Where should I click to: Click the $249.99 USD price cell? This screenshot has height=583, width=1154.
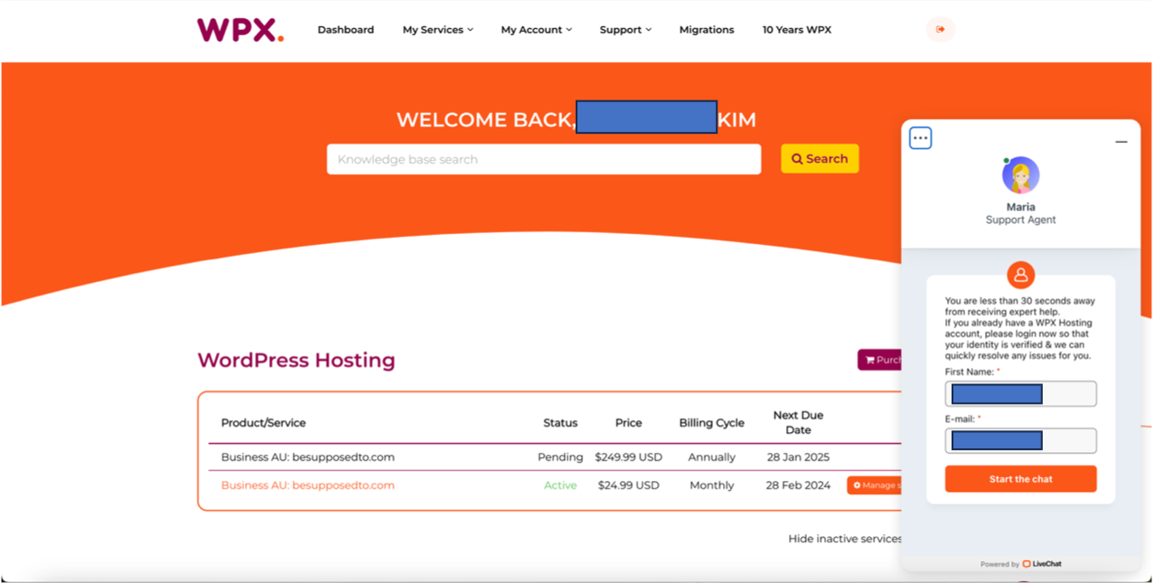coord(629,457)
